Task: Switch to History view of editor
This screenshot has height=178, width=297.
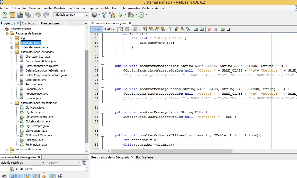Action: coord(110,29)
